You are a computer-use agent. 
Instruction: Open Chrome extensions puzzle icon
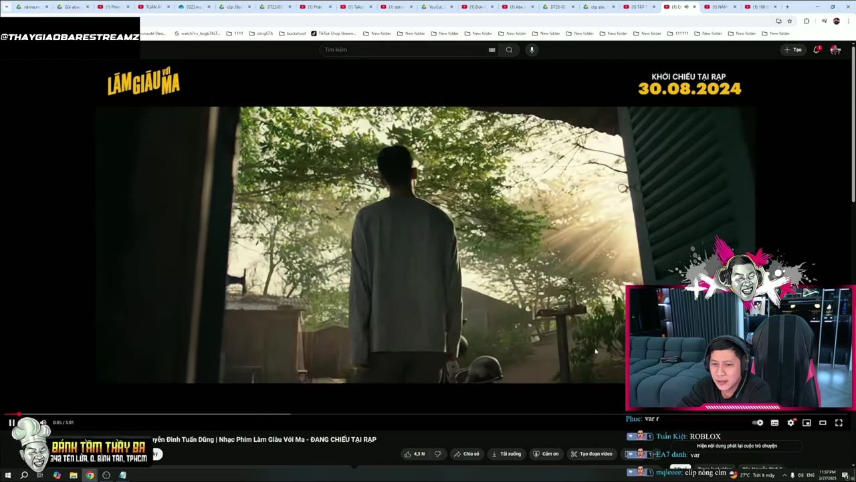[807, 21]
